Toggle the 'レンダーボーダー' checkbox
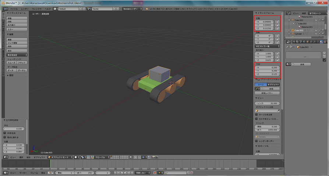 point(257,140)
